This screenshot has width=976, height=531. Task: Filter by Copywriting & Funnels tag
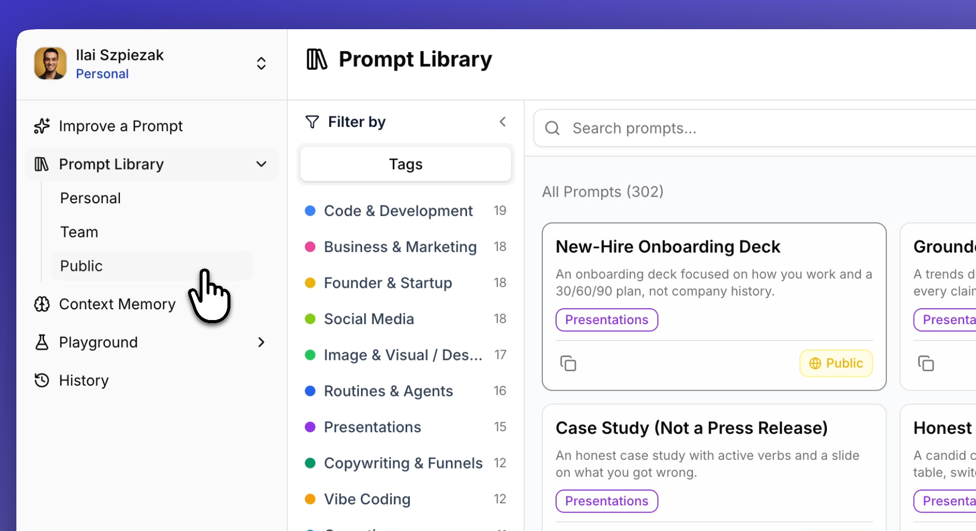406,463
